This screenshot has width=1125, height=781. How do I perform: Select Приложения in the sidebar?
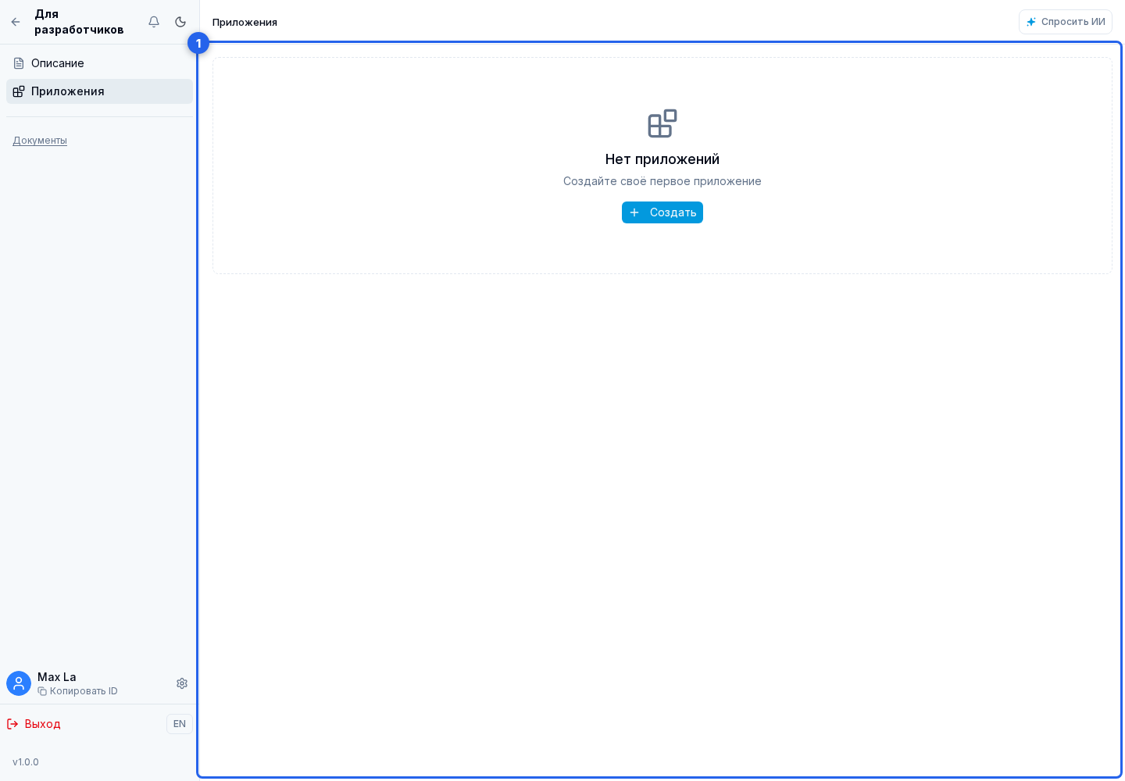tap(99, 91)
